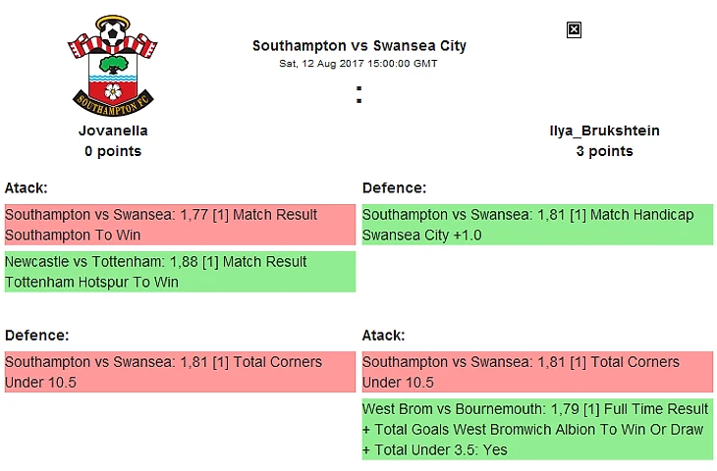Click the lower right Atack heading
The height and width of the screenshot is (471, 717).
click(383, 335)
